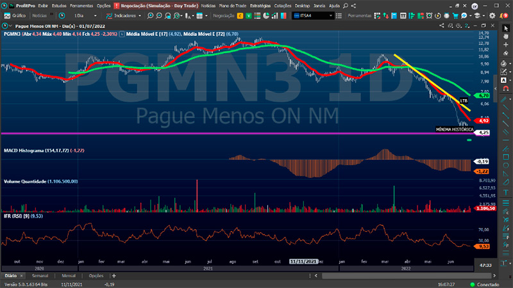Toggle the indicator visibility box near Média Móvel
This screenshot has height=288, width=513.
click(122, 34)
